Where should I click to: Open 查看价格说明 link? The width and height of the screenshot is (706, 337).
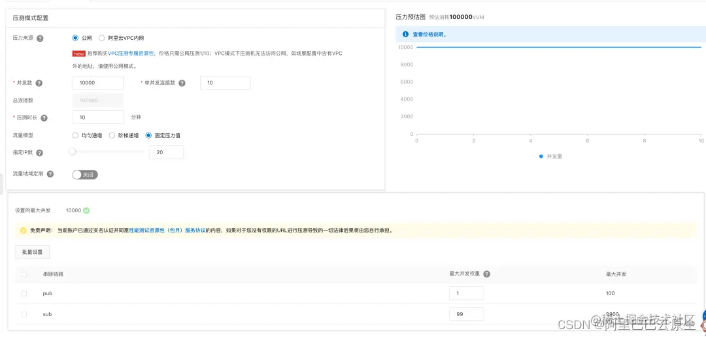click(429, 34)
